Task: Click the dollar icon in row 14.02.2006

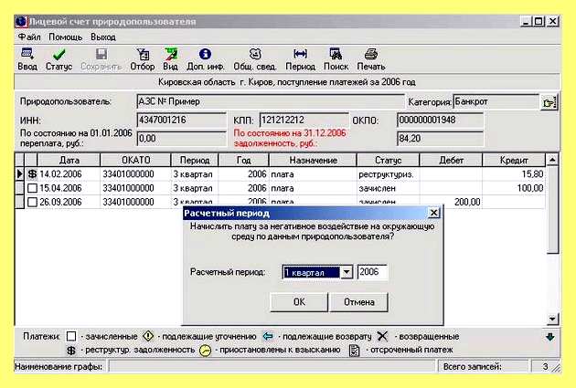Action: (x=32, y=174)
